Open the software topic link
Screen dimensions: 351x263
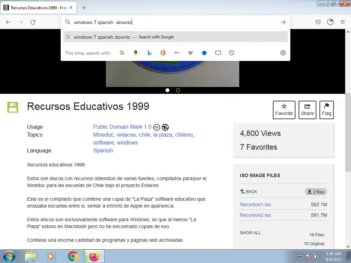click(104, 143)
